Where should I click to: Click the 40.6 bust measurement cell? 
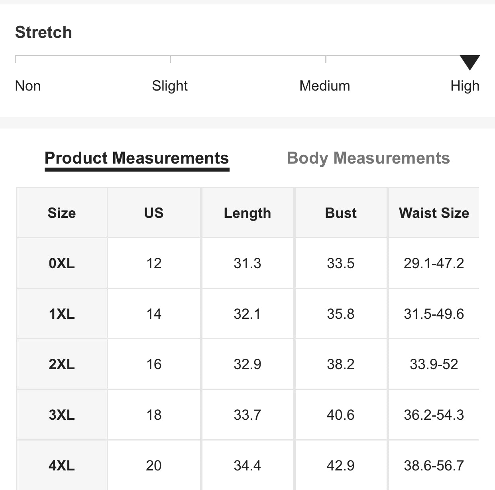pos(341,415)
